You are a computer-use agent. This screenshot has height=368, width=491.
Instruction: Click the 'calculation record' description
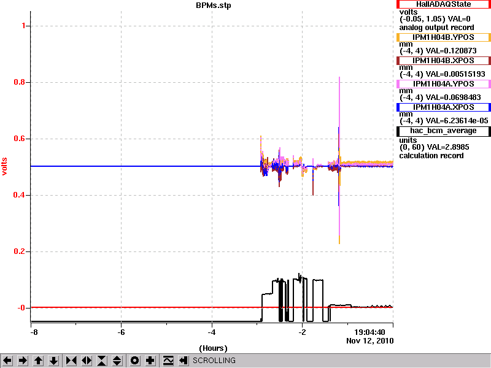(431, 156)
